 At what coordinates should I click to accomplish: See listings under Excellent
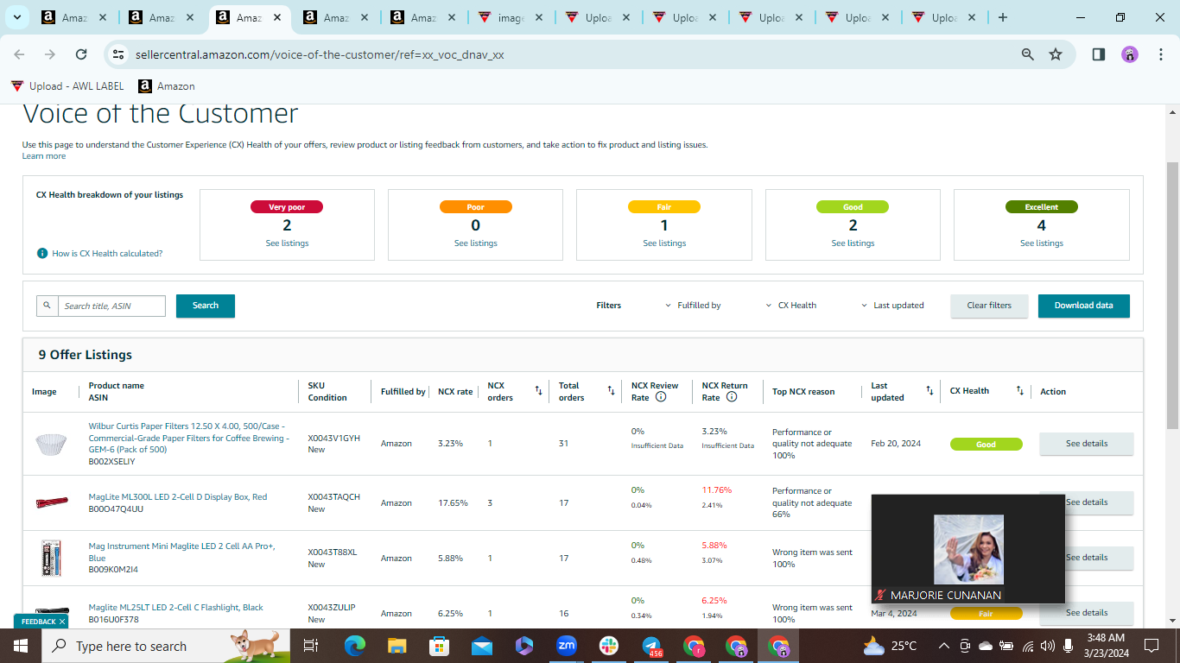point(1042,243)
